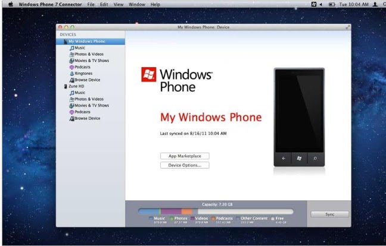Click the search key on the phone image
The height and width of the screenshot is (246, 386).
coord(315,158)
